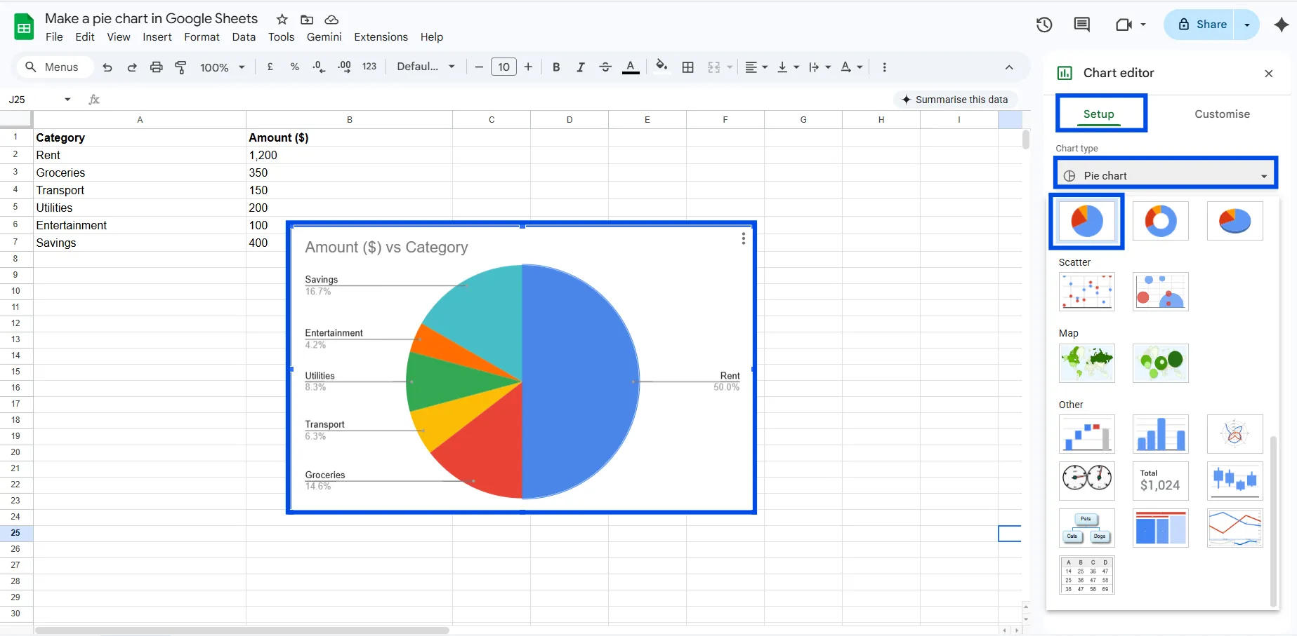This screenshot has width=1297, height=636.
Task: Switch to the Customise tab
Action: click(x=1222, y=114)
